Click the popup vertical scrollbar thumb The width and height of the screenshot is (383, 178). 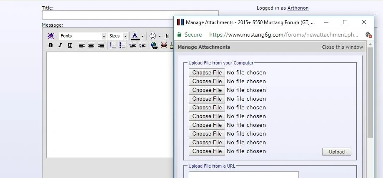coord(370,93)
